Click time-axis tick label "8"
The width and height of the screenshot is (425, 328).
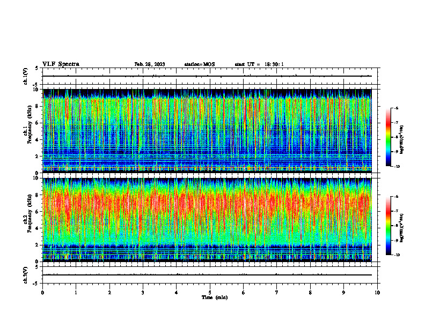[x=310, y=293]
